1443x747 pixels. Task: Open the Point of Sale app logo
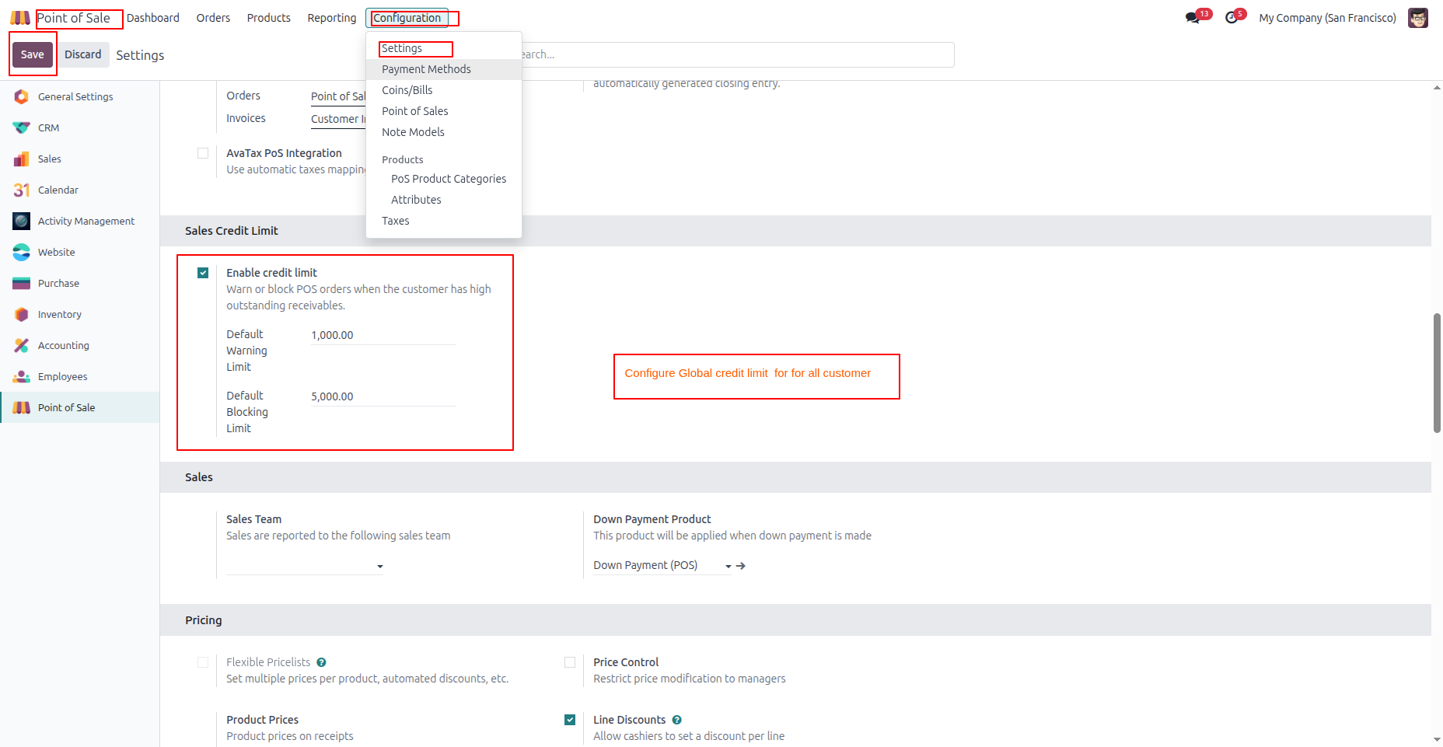(x=20, y=18)
